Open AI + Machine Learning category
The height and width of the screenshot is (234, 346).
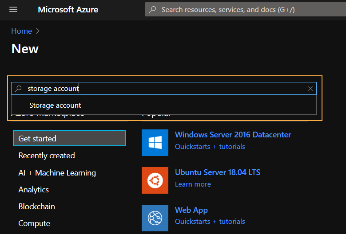[x=57, y=173]
